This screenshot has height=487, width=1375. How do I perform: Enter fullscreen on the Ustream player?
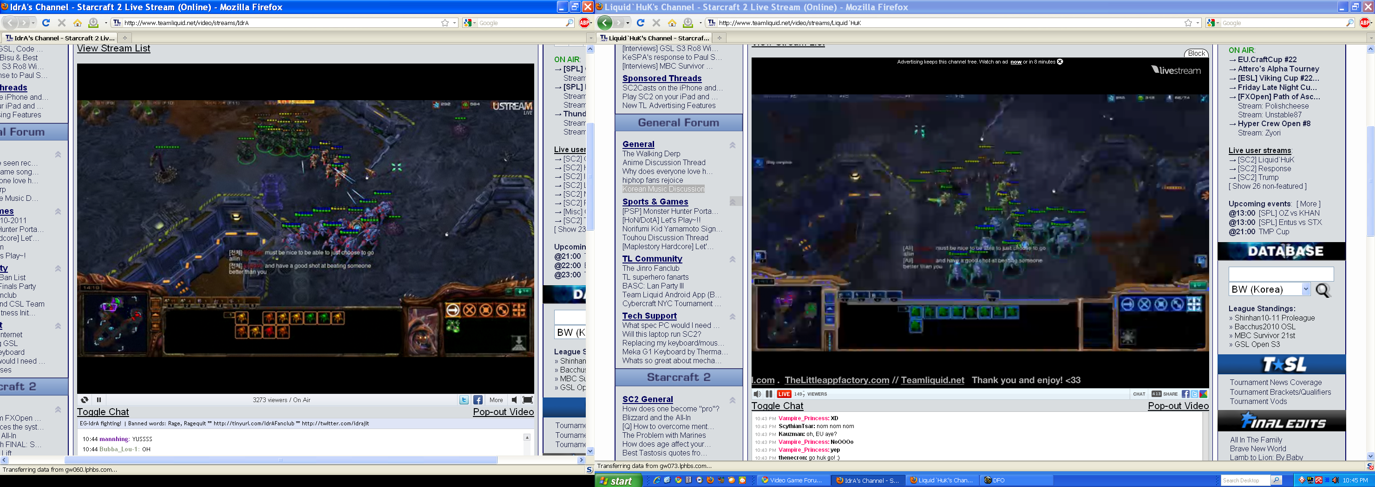527,400
